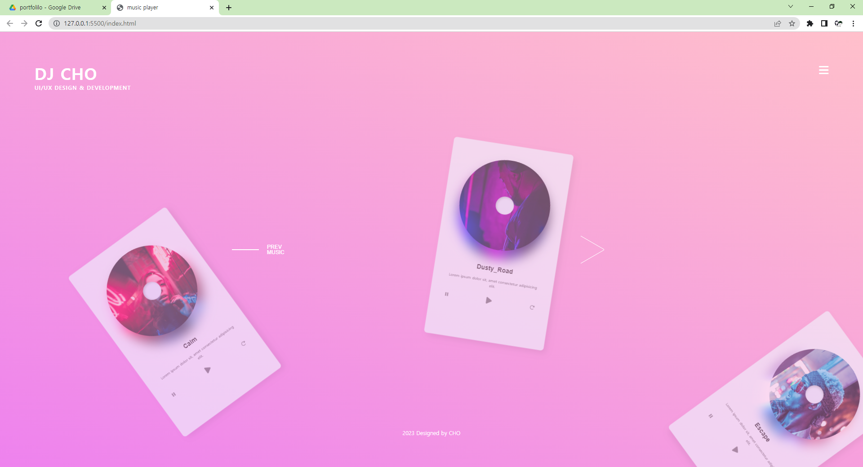Click the 2023 Designed by CHO footer
This screenshot has height=467, width=863.
coord(431,433)
